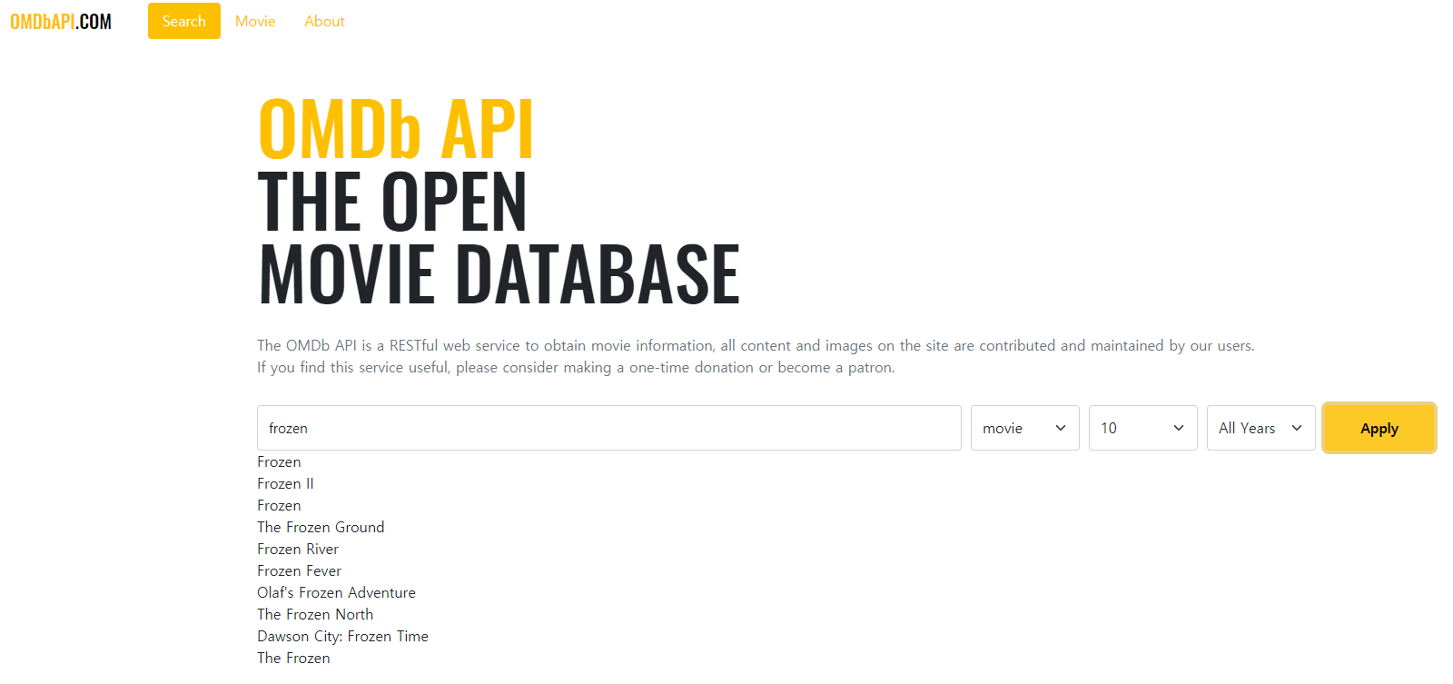Select the Search nav button

tap(184, 21)
